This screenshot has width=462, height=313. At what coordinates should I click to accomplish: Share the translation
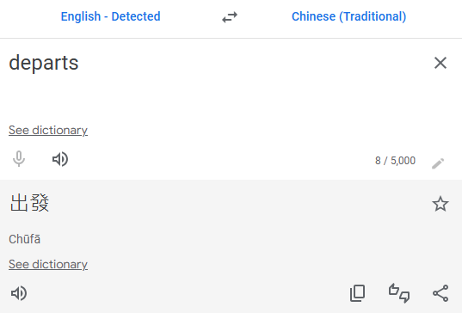click(x=440, y=293)
